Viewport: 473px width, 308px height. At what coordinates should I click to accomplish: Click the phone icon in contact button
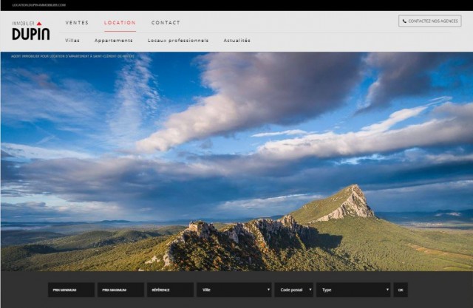click(x=404, y=21)
